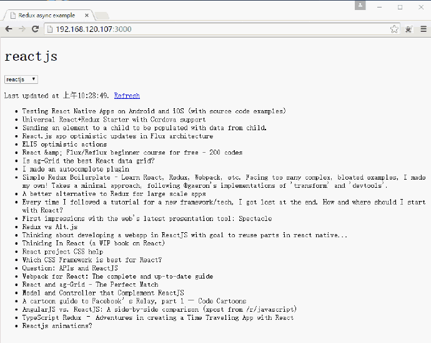Click 'Webpack for React: The complete' guide item

117,276
